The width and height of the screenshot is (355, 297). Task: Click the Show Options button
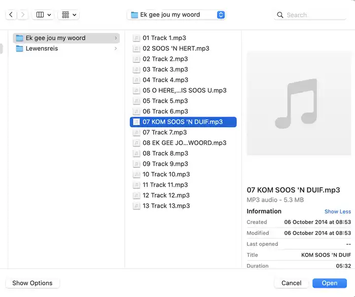(32, 283)
